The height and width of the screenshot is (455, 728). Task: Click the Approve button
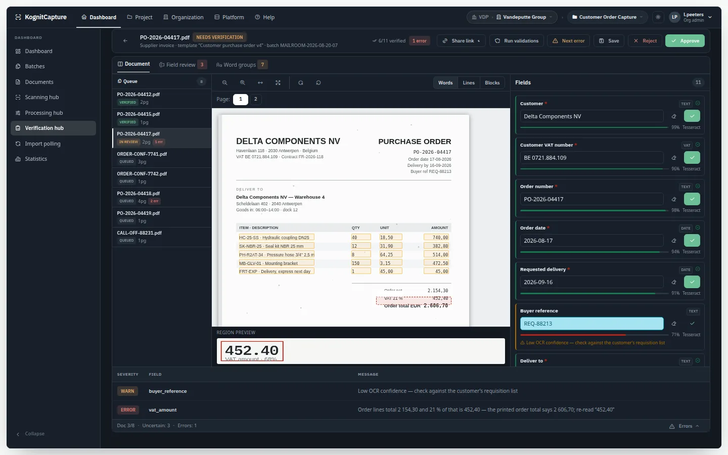pos(685,41)
